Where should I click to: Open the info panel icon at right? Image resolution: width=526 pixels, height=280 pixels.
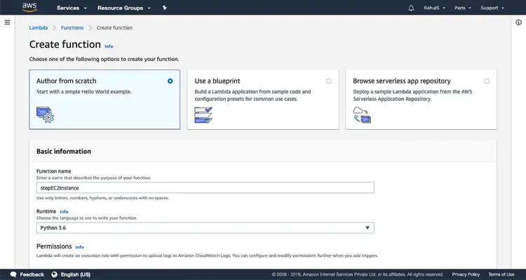click(518, 22)
